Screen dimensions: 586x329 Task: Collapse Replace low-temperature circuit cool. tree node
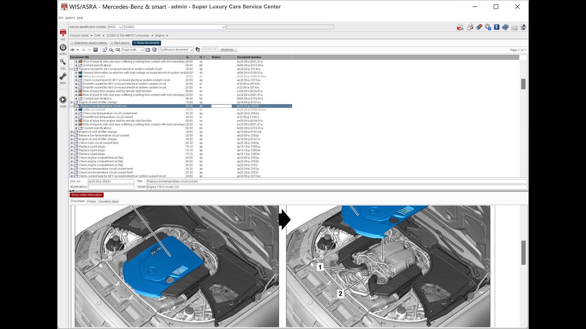click(72, 106)
